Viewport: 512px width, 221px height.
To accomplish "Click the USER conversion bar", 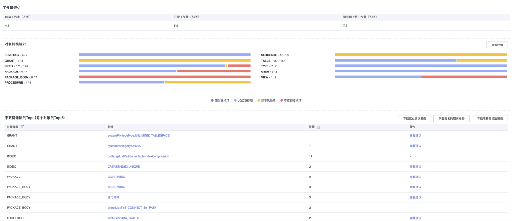I will click(x=421, y=71).
